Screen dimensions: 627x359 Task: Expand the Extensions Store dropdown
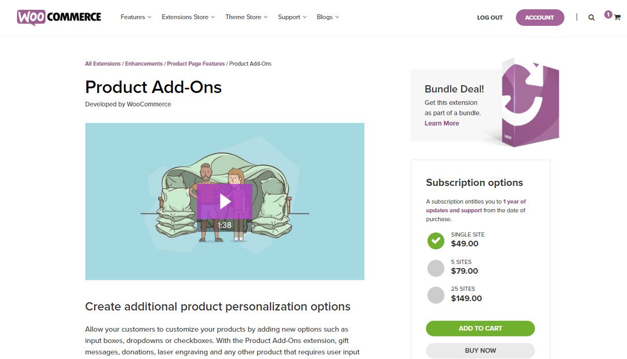(x=188, y=17)
